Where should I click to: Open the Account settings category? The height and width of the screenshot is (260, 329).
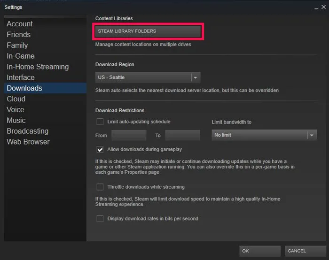pyautogui.click(x=45, y=23)
